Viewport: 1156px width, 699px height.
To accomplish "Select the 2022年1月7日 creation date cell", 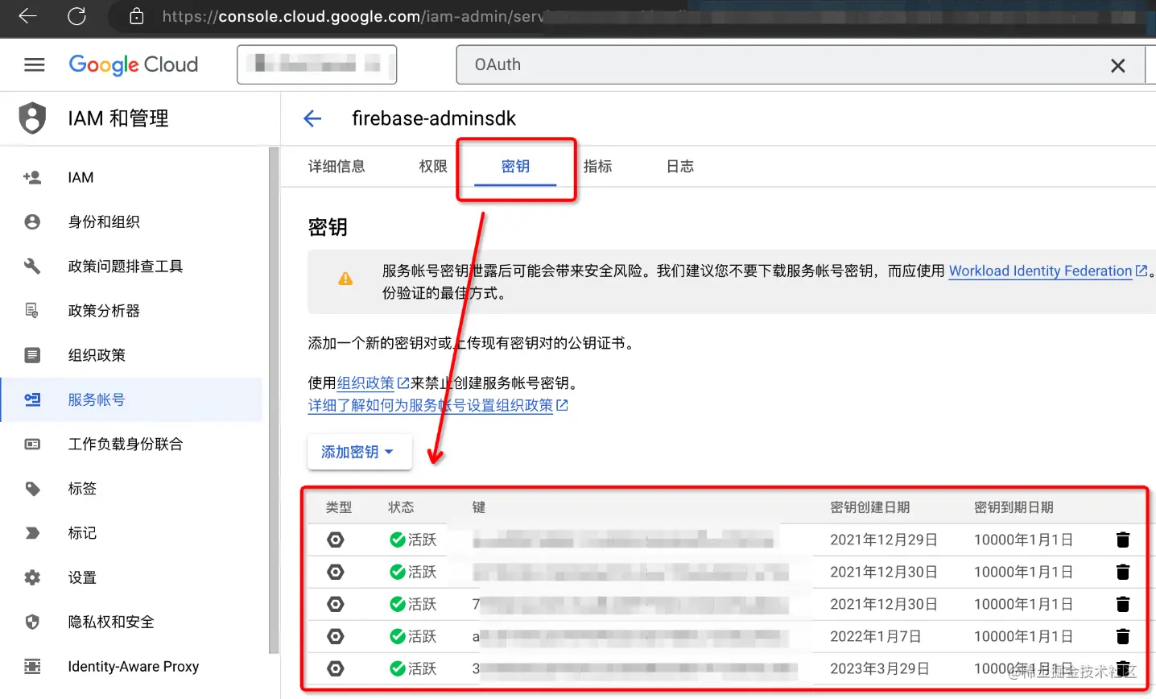I will 876,636.
